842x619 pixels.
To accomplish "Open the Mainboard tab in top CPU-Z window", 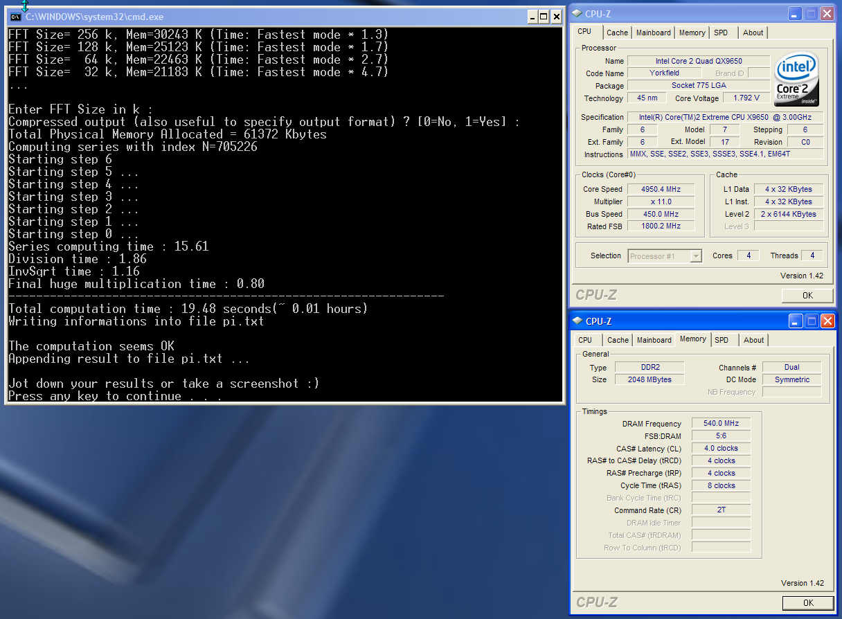I will [x=654, y=33].
